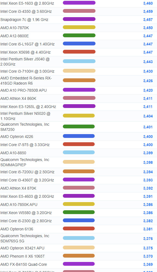Open the AMD A10-7870K CPU link
This screenshot has height=272, width=157.
[x=15, y=28]
